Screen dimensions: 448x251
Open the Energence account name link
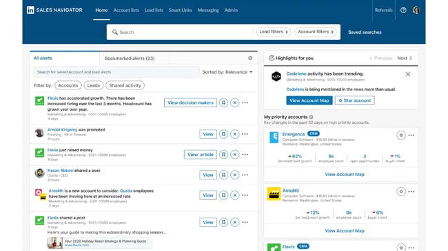(294, 134)
